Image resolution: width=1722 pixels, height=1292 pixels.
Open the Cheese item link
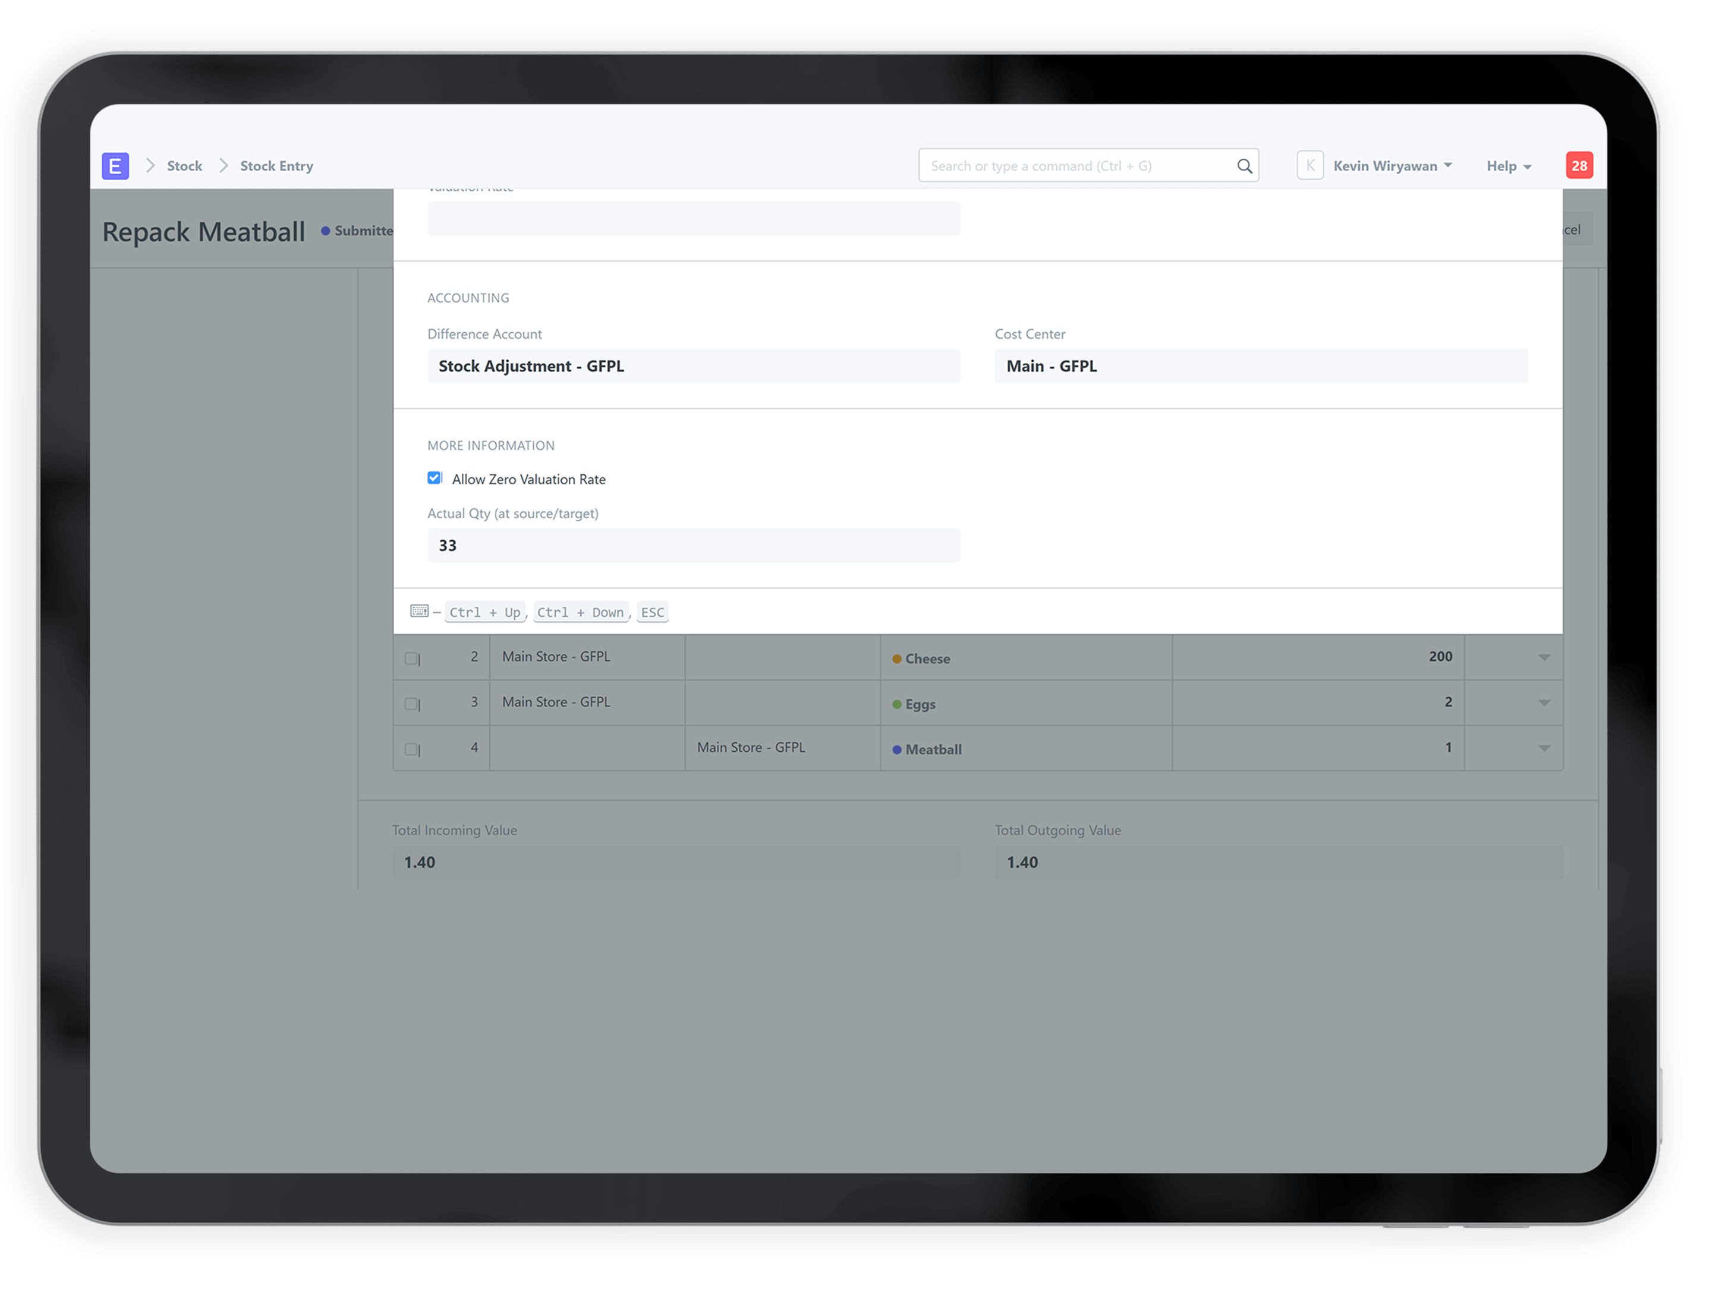point(927,658)
